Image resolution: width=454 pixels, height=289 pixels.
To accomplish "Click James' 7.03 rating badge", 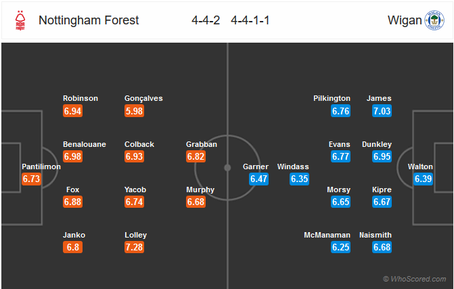I will pos(382,111).
